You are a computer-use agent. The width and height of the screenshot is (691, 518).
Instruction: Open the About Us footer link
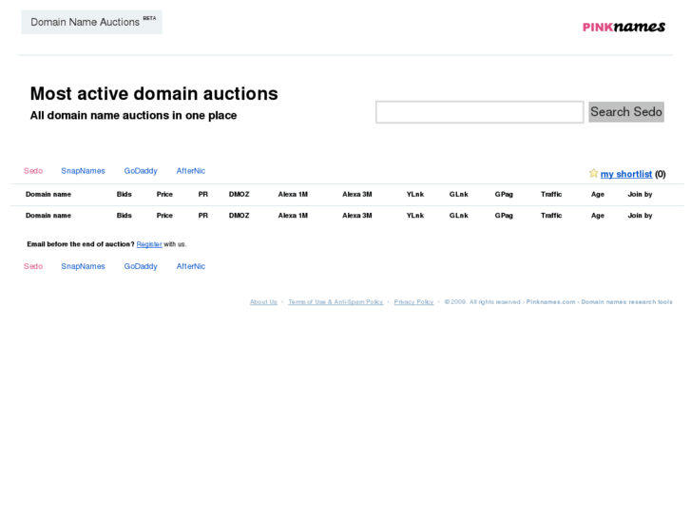[263, 302]
